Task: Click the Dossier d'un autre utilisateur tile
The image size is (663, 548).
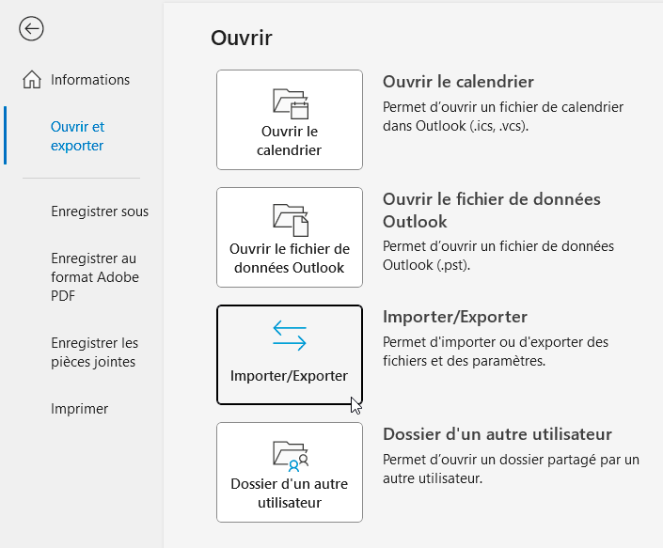Action: (x=290, y=473)
